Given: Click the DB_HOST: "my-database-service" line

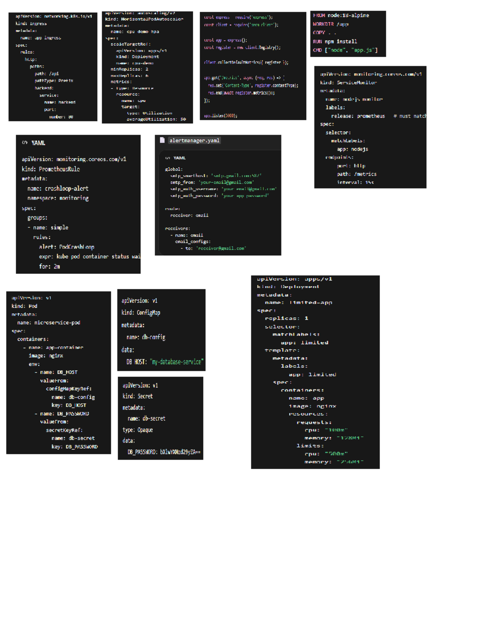Looking at the screenshot, I should coord(165,362).
